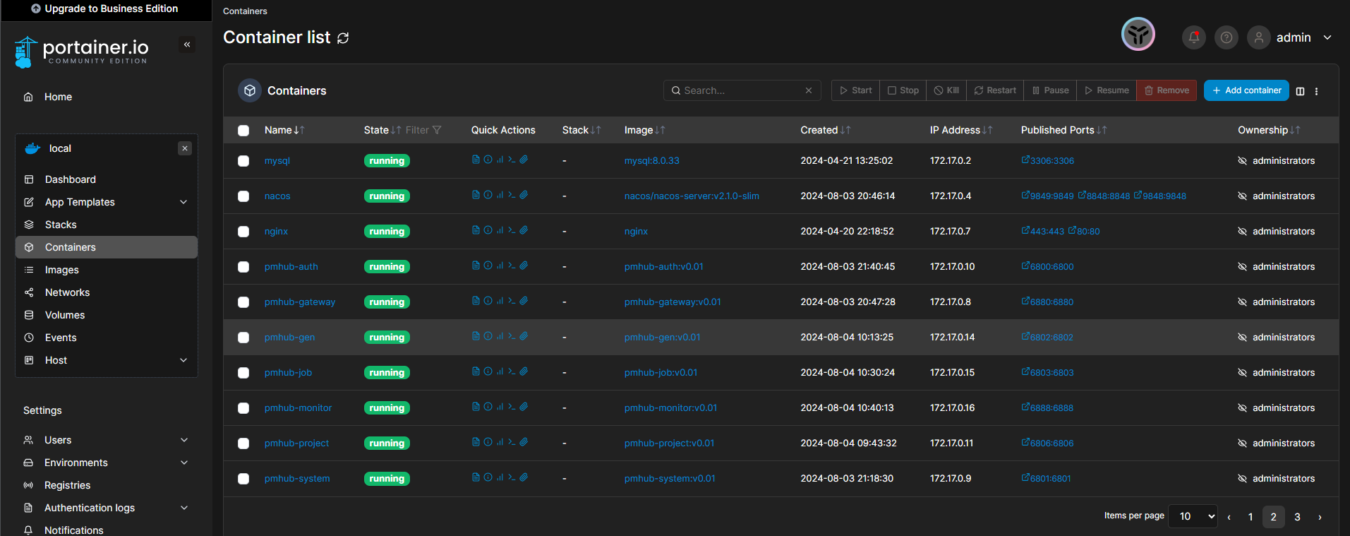
Task: Click attach icon for pmhub-system container
Action: pyautogui.click(x=524, y=477)
